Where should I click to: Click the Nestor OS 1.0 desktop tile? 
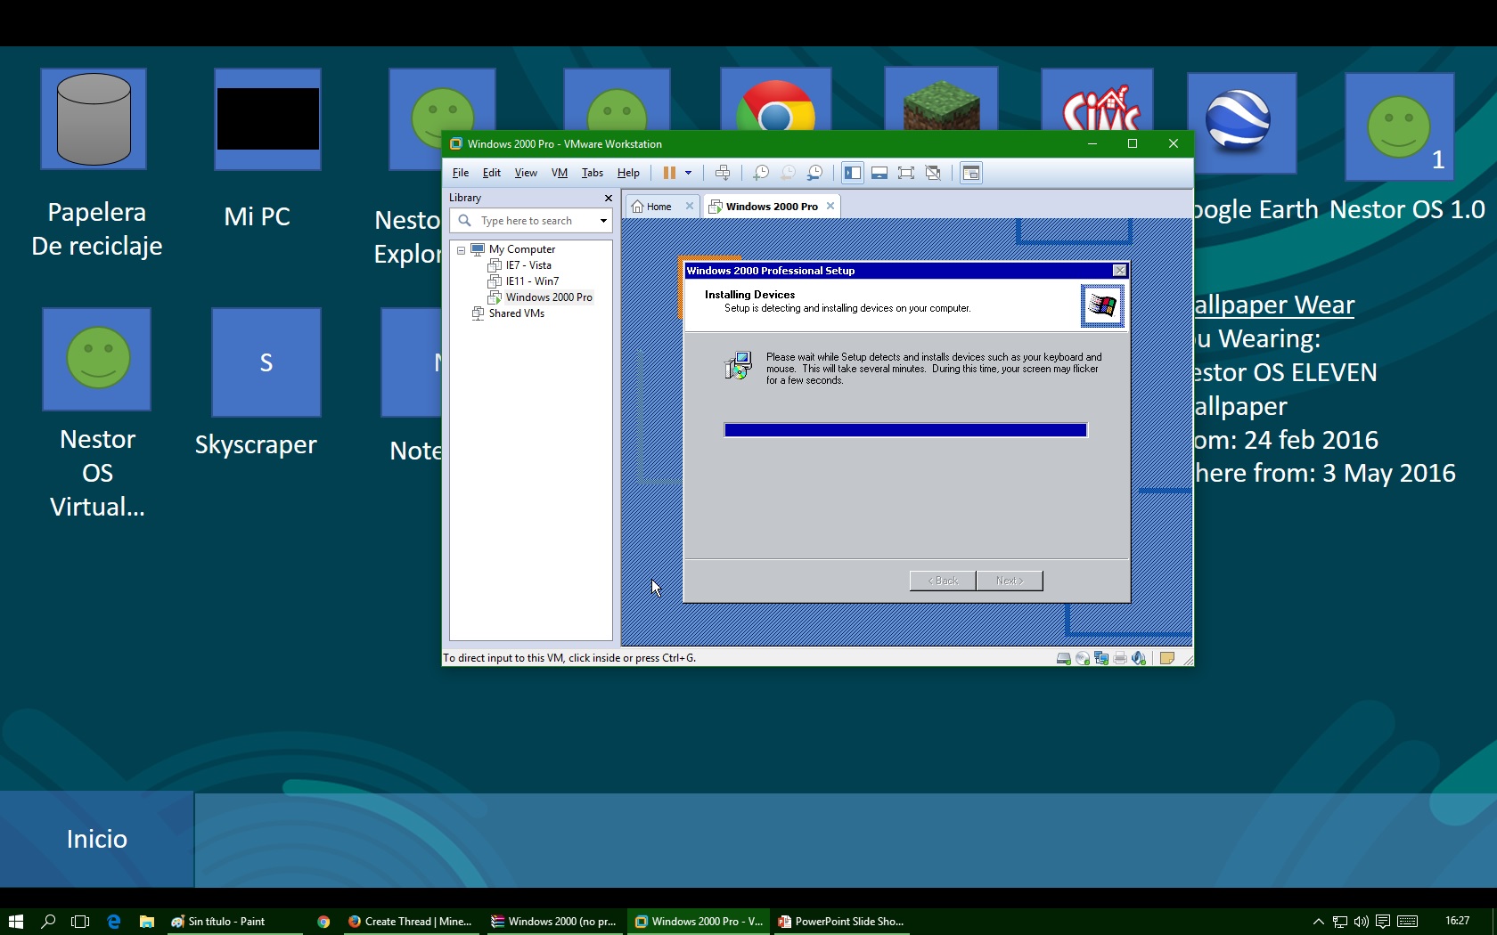[x=1400, y=126]
